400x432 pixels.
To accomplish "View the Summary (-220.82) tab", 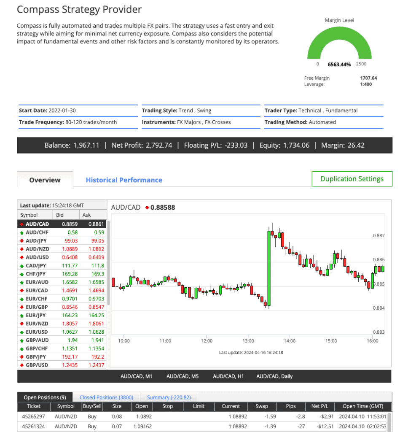I will (169, 397).
